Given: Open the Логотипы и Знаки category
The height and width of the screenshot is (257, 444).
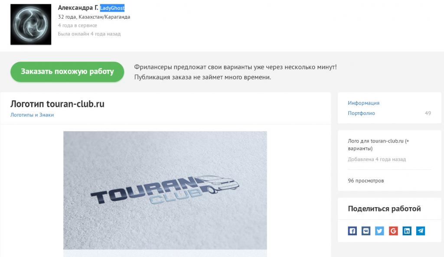Looking at the screenshot, I should tap(32, 115).
